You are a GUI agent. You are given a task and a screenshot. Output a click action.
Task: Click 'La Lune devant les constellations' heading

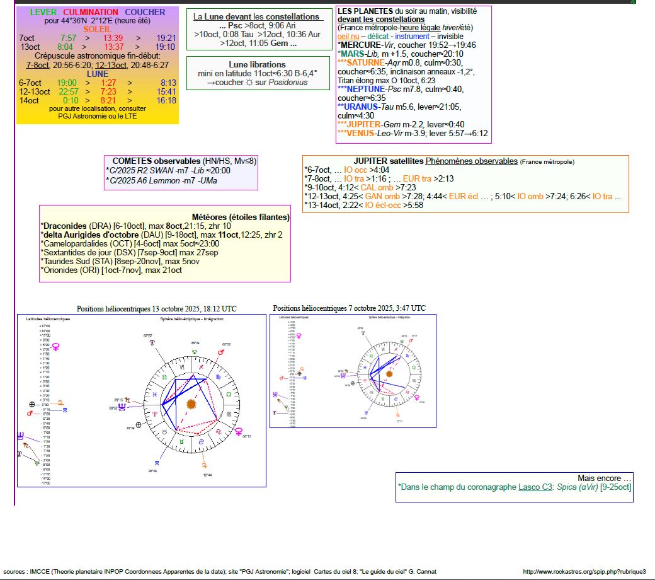[x=256, y=16]
